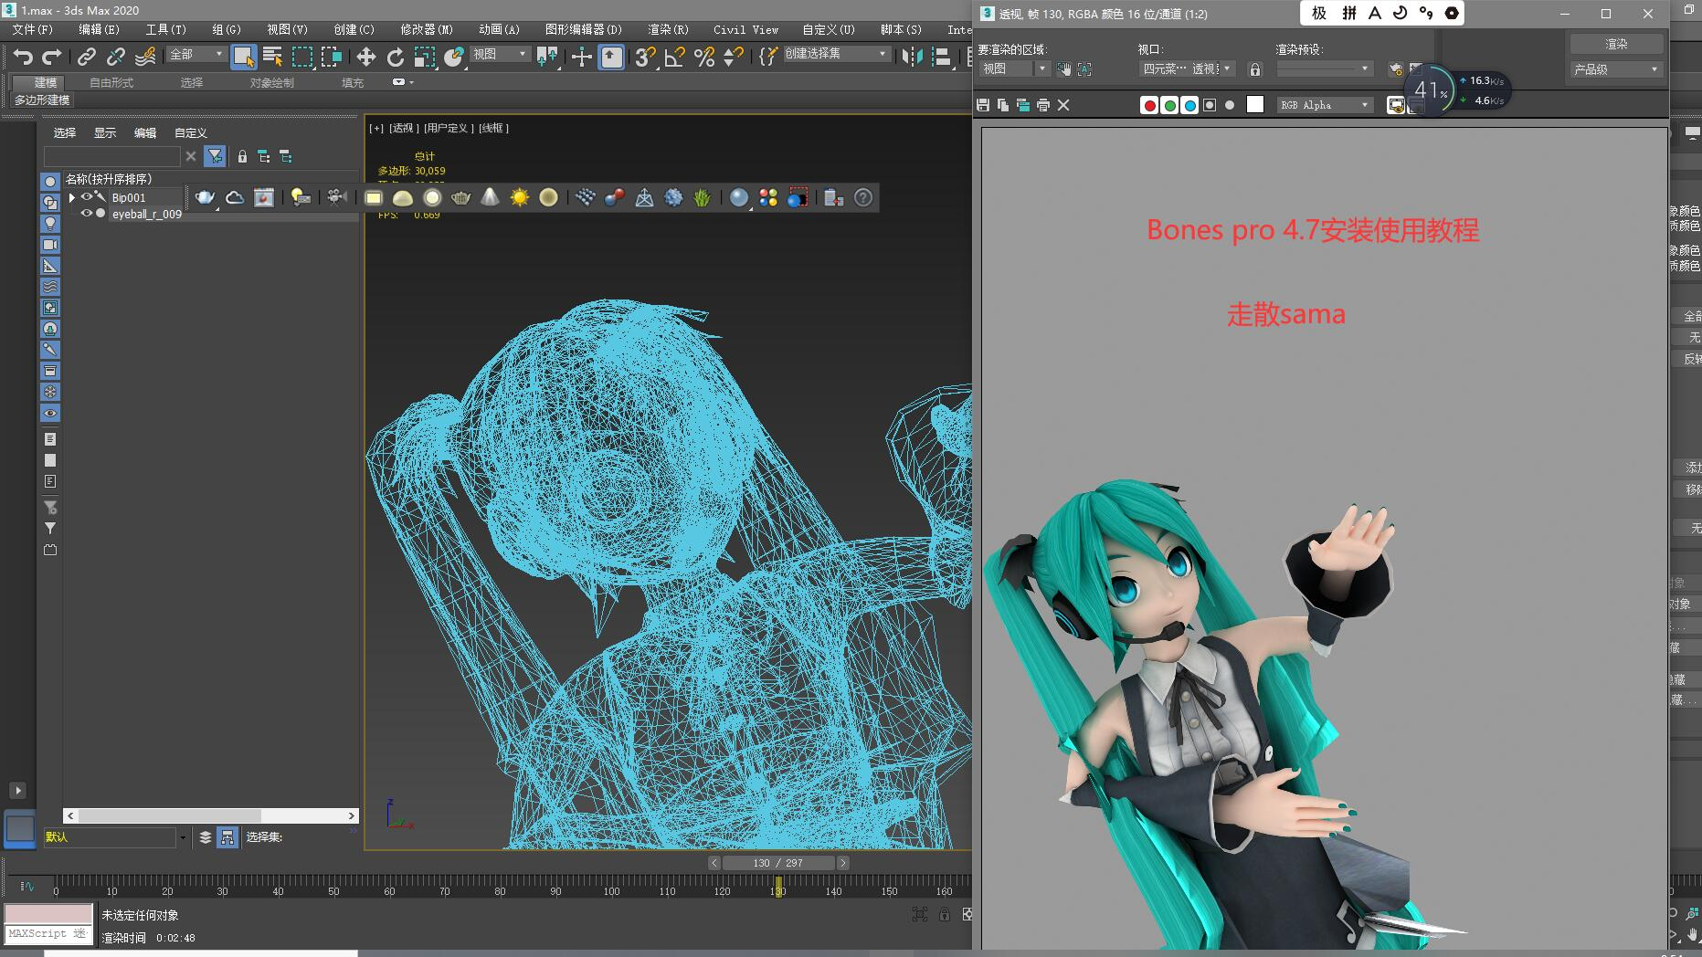Open Select by Name dialog icon
This screenshot has width=1702, height=957.
272,57
